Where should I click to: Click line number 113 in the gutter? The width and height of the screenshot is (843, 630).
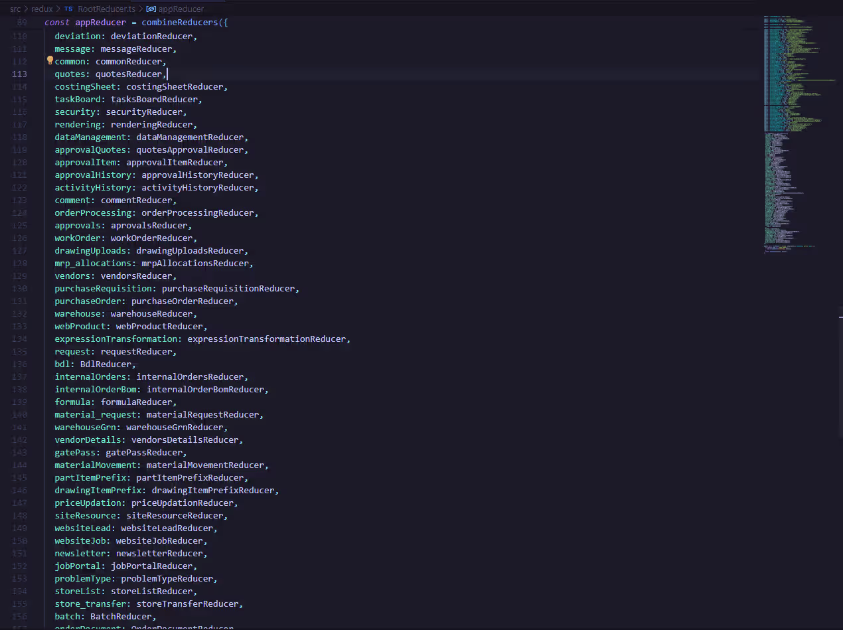click(19, 74)
